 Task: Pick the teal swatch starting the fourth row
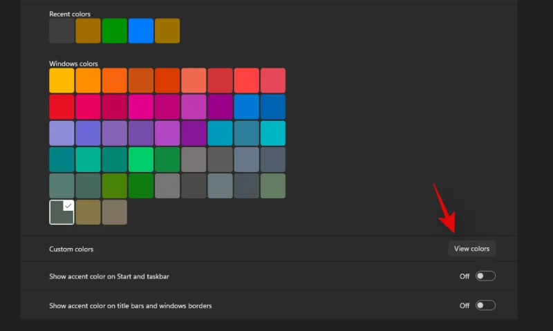point(62,160)
